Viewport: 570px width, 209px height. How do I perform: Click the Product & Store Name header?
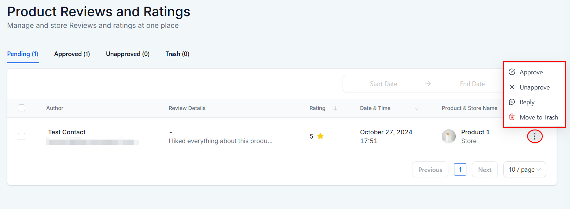tap(470, 108)
